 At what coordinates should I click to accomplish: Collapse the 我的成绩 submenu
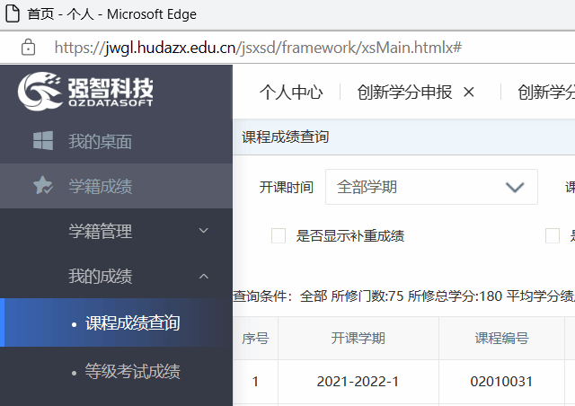coord(204,277)
